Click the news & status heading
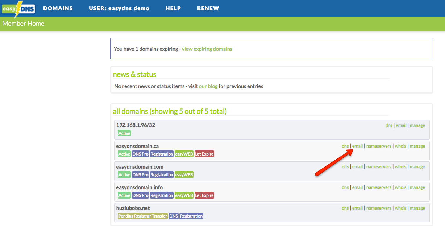The height and width of the screenshot is (231, 445). click(134, 74)
